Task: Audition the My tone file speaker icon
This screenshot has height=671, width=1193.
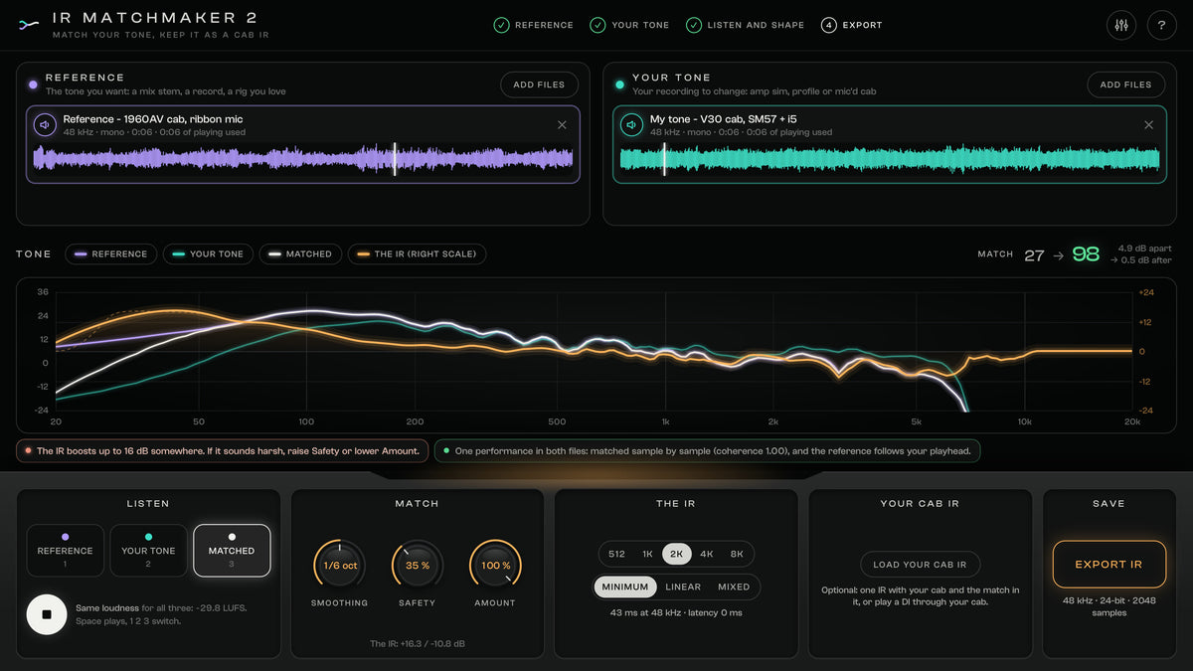Action: pyautogui.click(x=631, y=125)
